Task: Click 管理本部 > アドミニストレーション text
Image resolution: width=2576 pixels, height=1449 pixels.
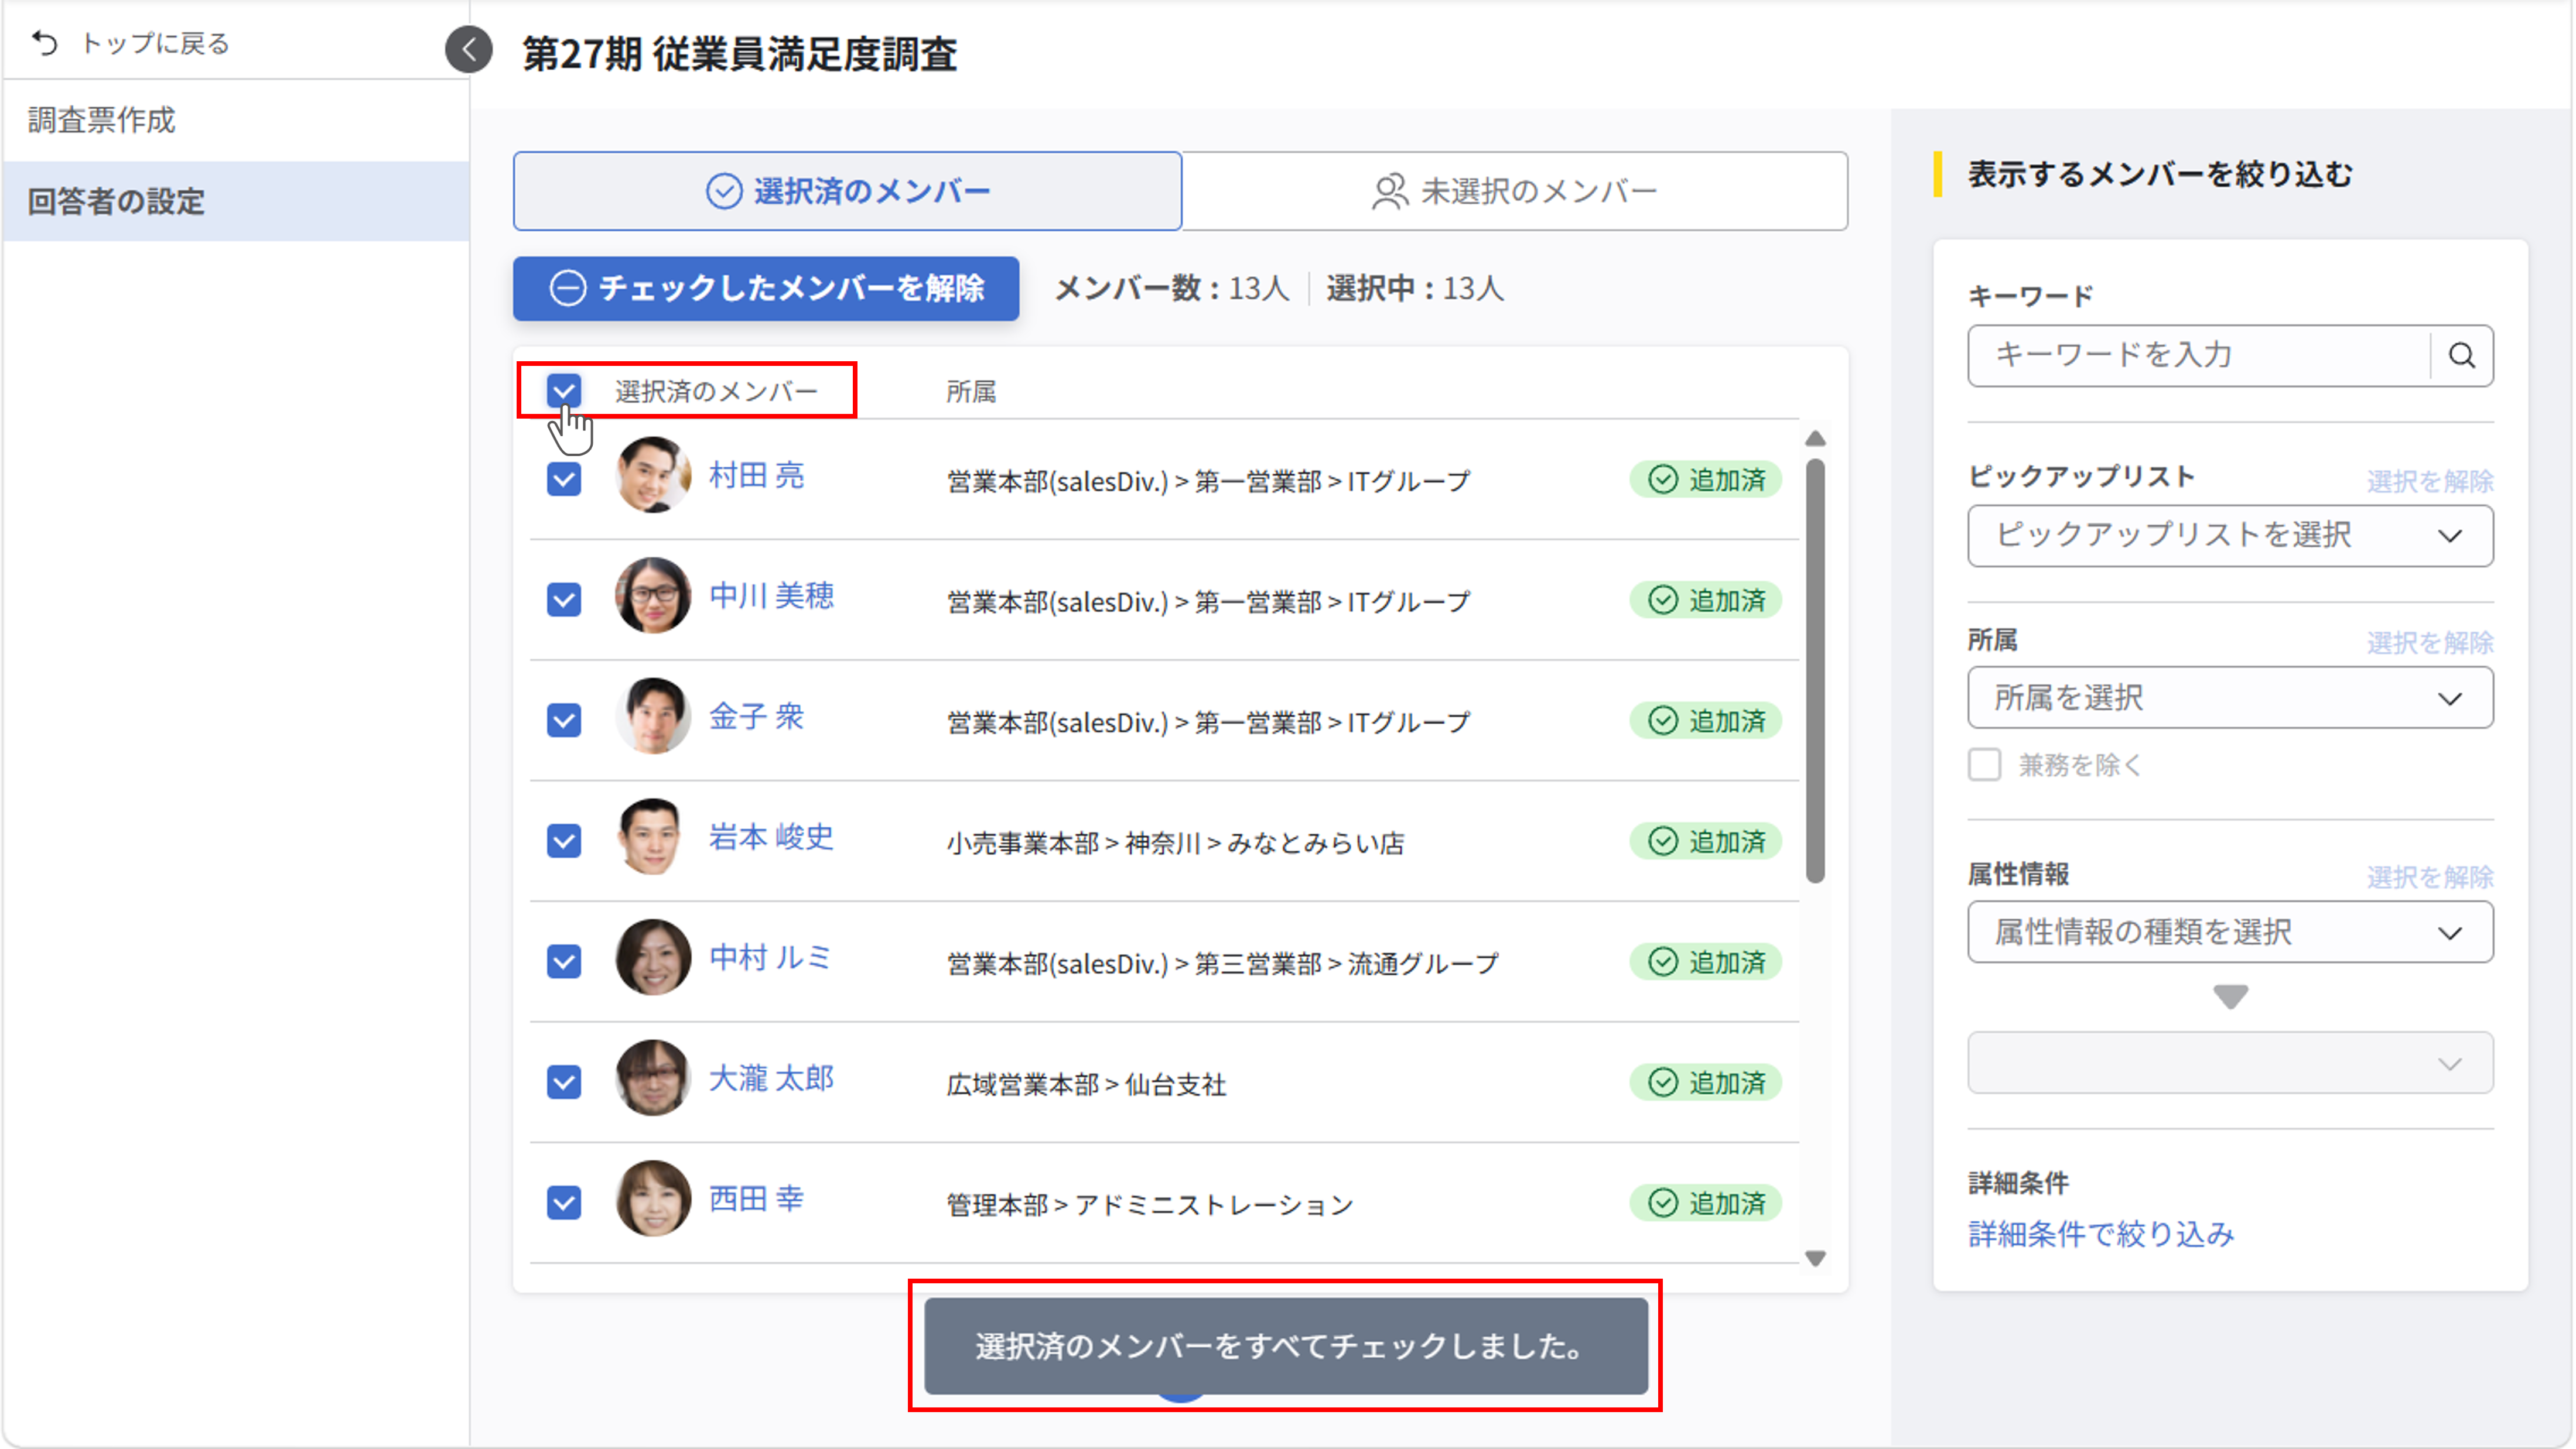Action: pyautogui.click(x=1150, y=1205)
